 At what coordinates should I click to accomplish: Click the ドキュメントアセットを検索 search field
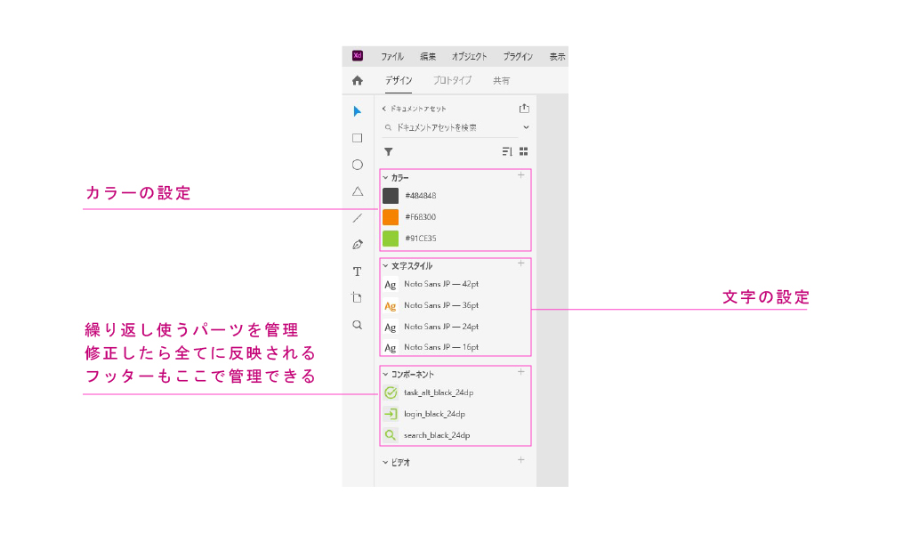pyautogui.click(x=454, y=127)
